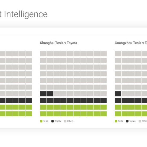Click first black Toyota cell in Shanghai partial row
This screenshot has width=147, height=147.
(43, 94)
